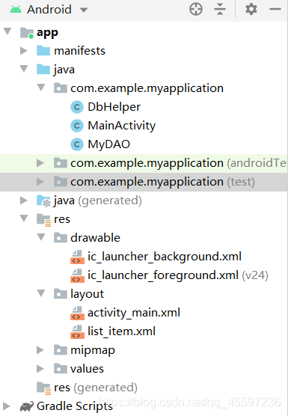Select the mipmap folder label
This screenshot has height=416, width=288.
pos(93,350)
